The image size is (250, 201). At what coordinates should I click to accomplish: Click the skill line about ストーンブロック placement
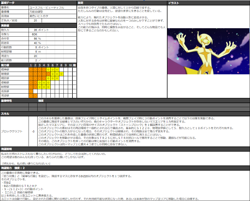[109, 125]
